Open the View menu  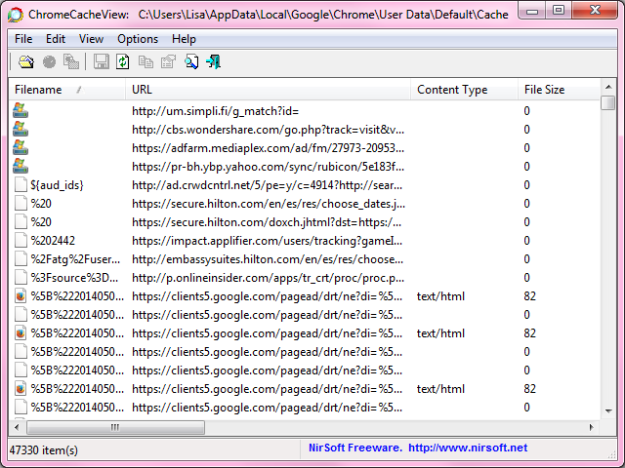click(91, 39)
